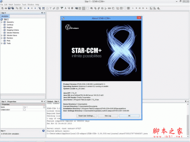Click the Initialize Solution flag icon
Viewport: 190px width, 142px height.
pyautogui.click(x=62, y=8)
